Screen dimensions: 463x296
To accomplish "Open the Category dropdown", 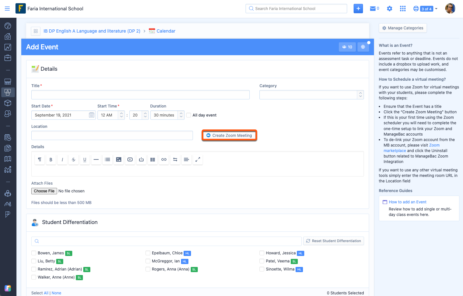I will point(311,95).
